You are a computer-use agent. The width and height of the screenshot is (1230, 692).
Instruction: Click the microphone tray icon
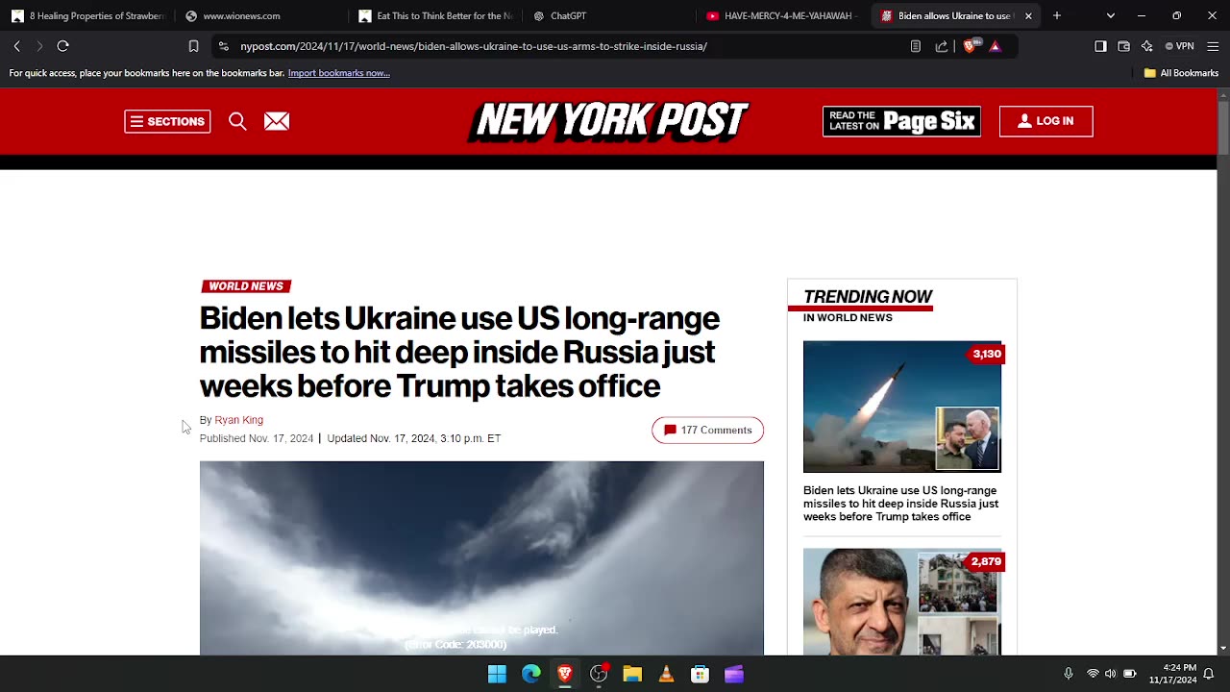point(1068,674)
